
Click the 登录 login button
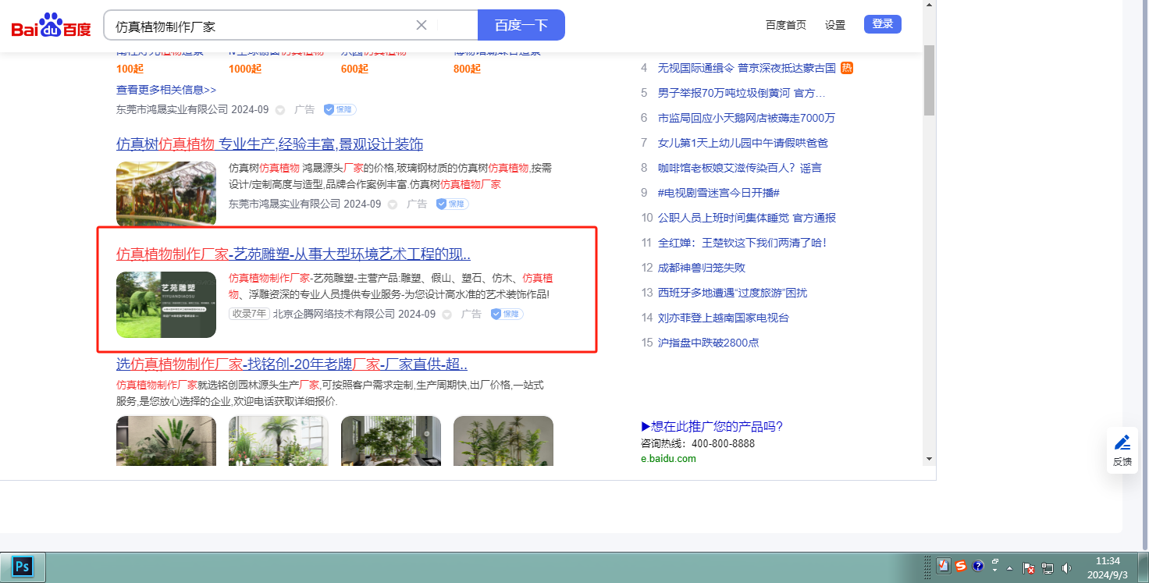(x=882, y=24)
